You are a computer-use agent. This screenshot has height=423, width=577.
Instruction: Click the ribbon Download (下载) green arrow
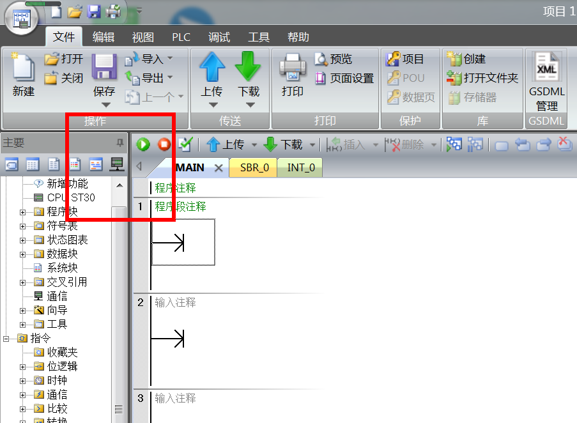coord(248,66)
